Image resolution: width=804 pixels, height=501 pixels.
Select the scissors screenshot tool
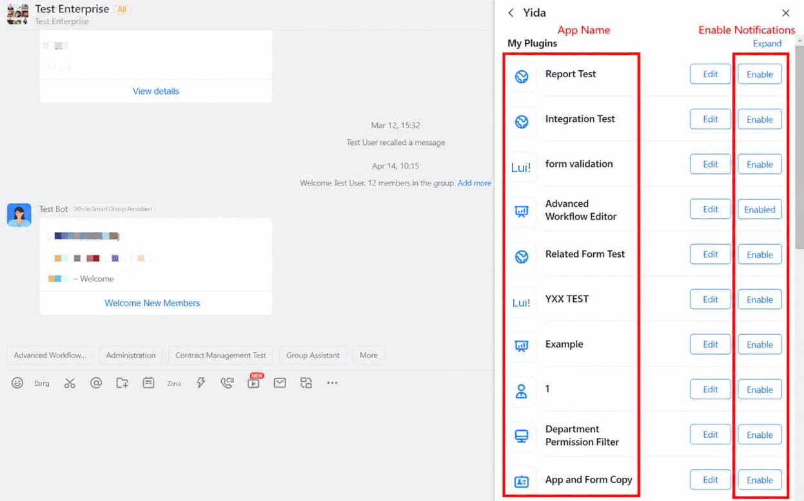pyautogui.click(x=70, y=383)
